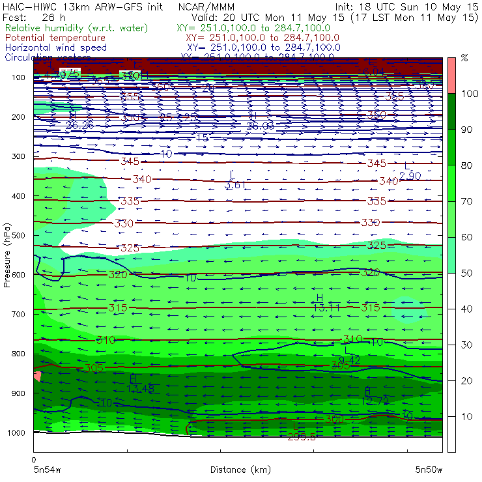The width and height of the screenshot is (482, 482).
Task: Click the upper-level wind minimum value '6.04'
Action: pyautogui.click(x=373, y=72)
